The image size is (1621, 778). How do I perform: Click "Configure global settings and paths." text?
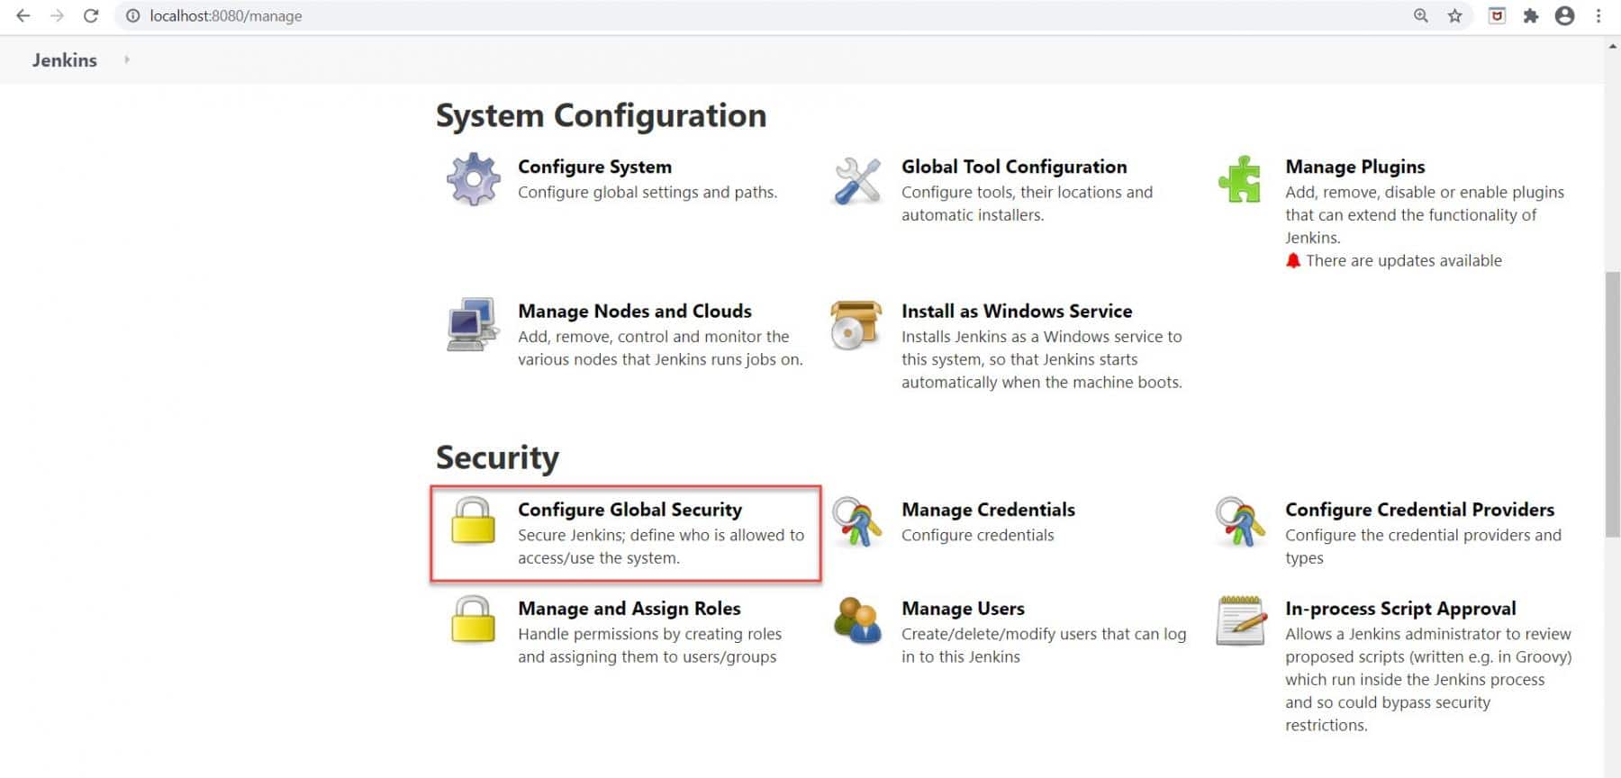[x=647, y=192]
